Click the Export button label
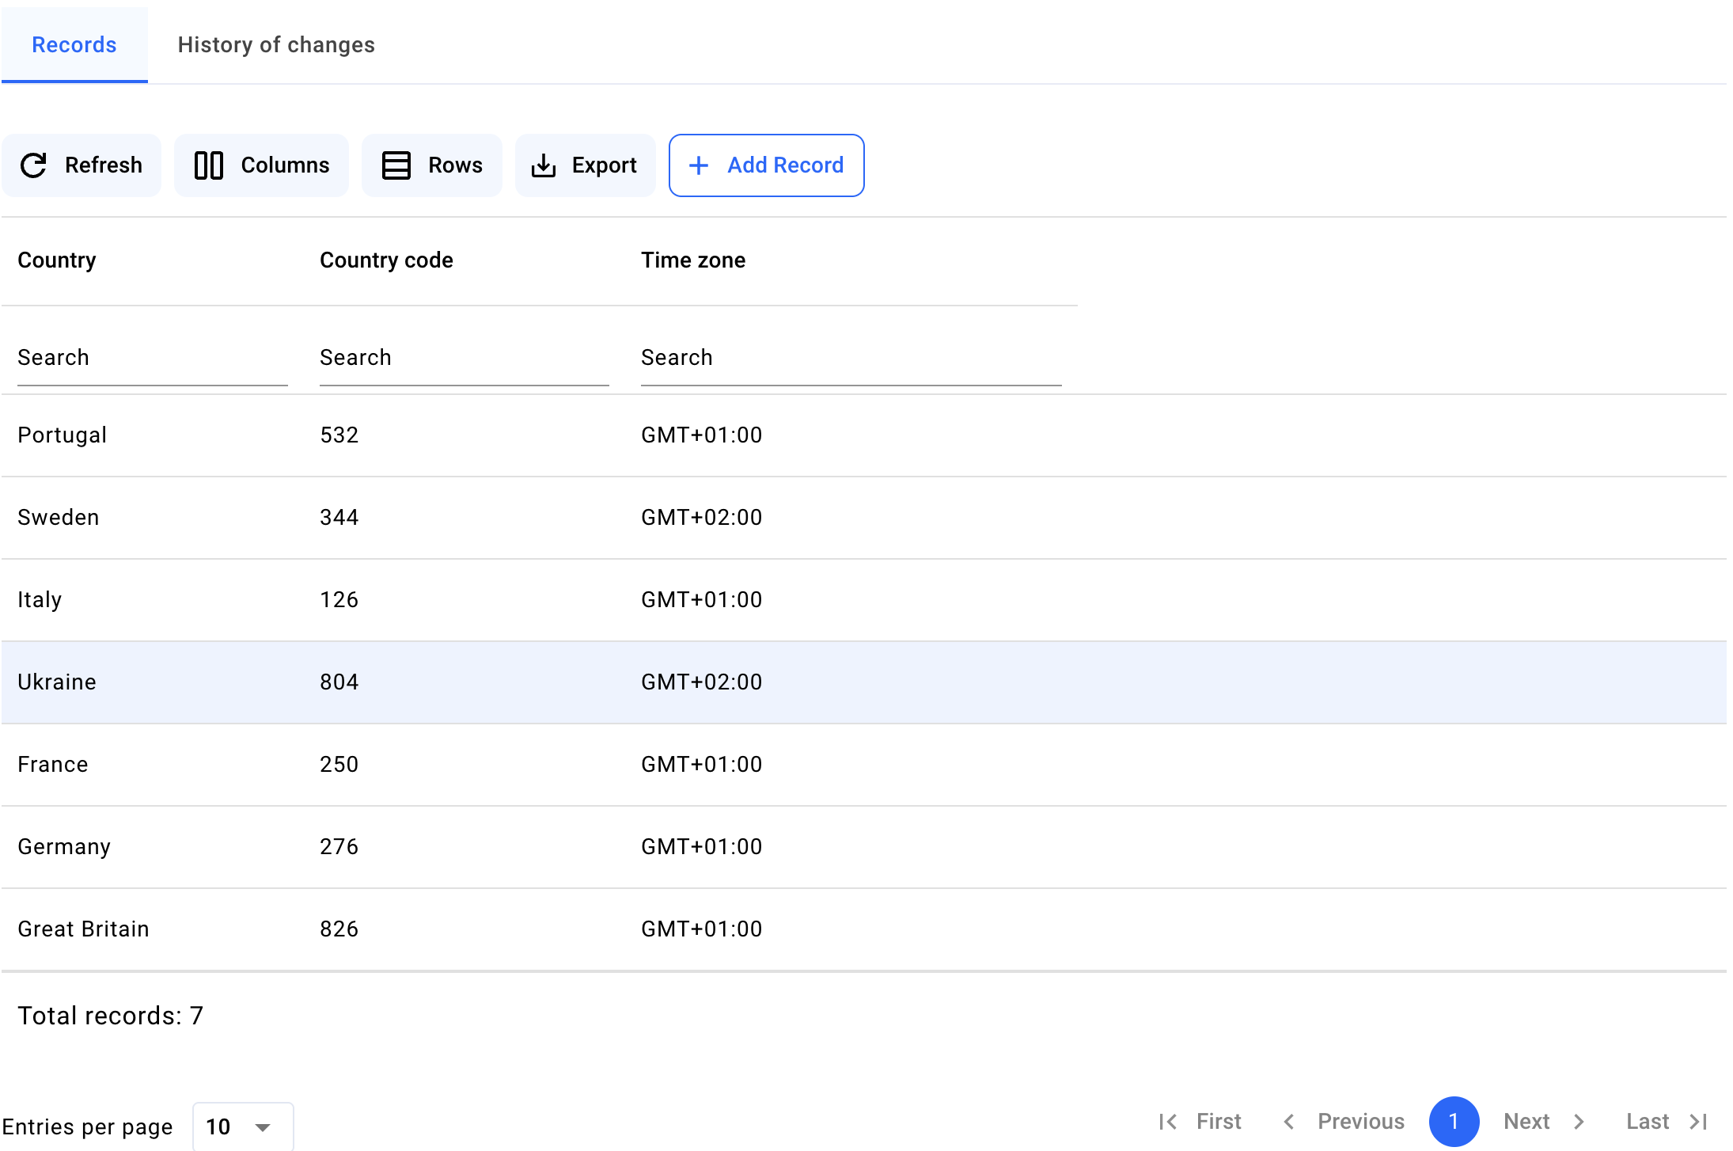The height and width of the screenshot is (1151, 1733). pyautogui.click(x=604, y=165)
